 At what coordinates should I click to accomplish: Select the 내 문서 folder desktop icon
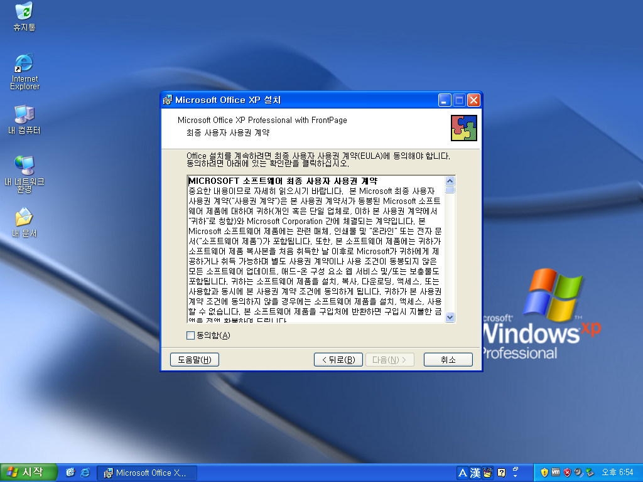(x=24, y=223)
